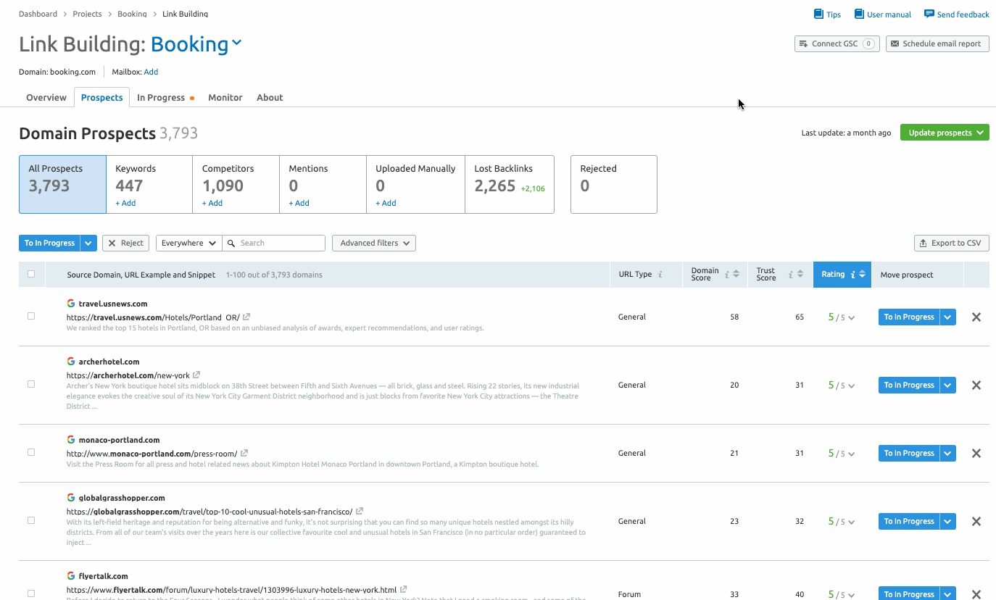Click the Trust Score info icon
The width and height of the screenshot is (996, 600).
(791, 275)
